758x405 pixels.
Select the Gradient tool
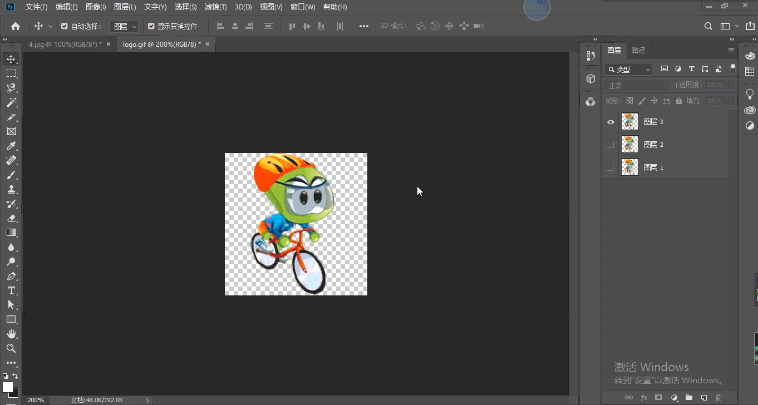pyautogui.click(x=11, y=233)
